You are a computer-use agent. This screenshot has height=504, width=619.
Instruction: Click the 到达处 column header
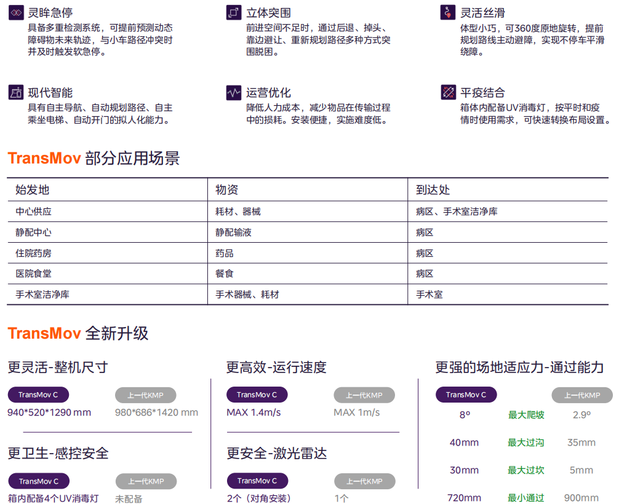[x=433, y=190]
